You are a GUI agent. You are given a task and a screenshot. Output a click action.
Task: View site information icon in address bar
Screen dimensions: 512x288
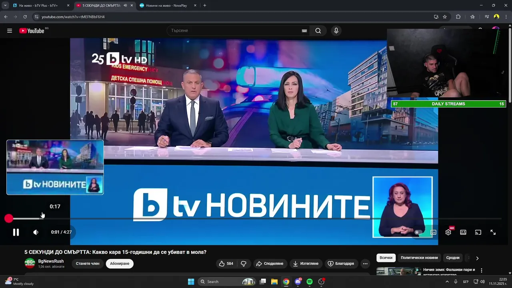click(x=36, y=17)
